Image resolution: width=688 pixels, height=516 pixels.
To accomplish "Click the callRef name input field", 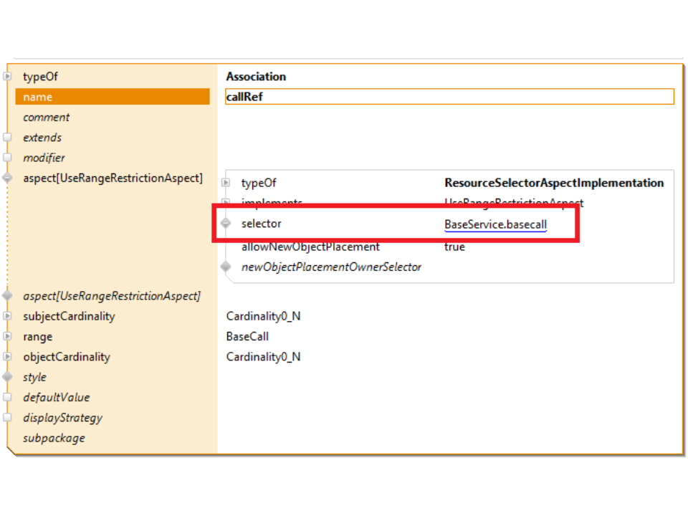I will click(449, 97).
